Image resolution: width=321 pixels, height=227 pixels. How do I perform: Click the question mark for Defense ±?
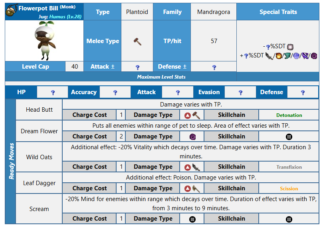[214, 67]
